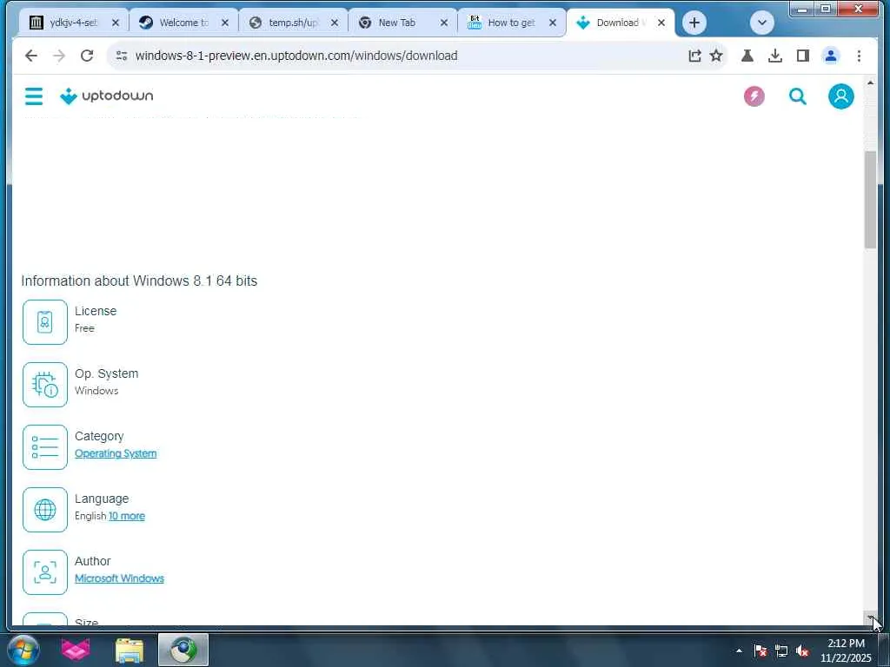Click the address bar URL

pyautogui.click(x=296, y=56)
